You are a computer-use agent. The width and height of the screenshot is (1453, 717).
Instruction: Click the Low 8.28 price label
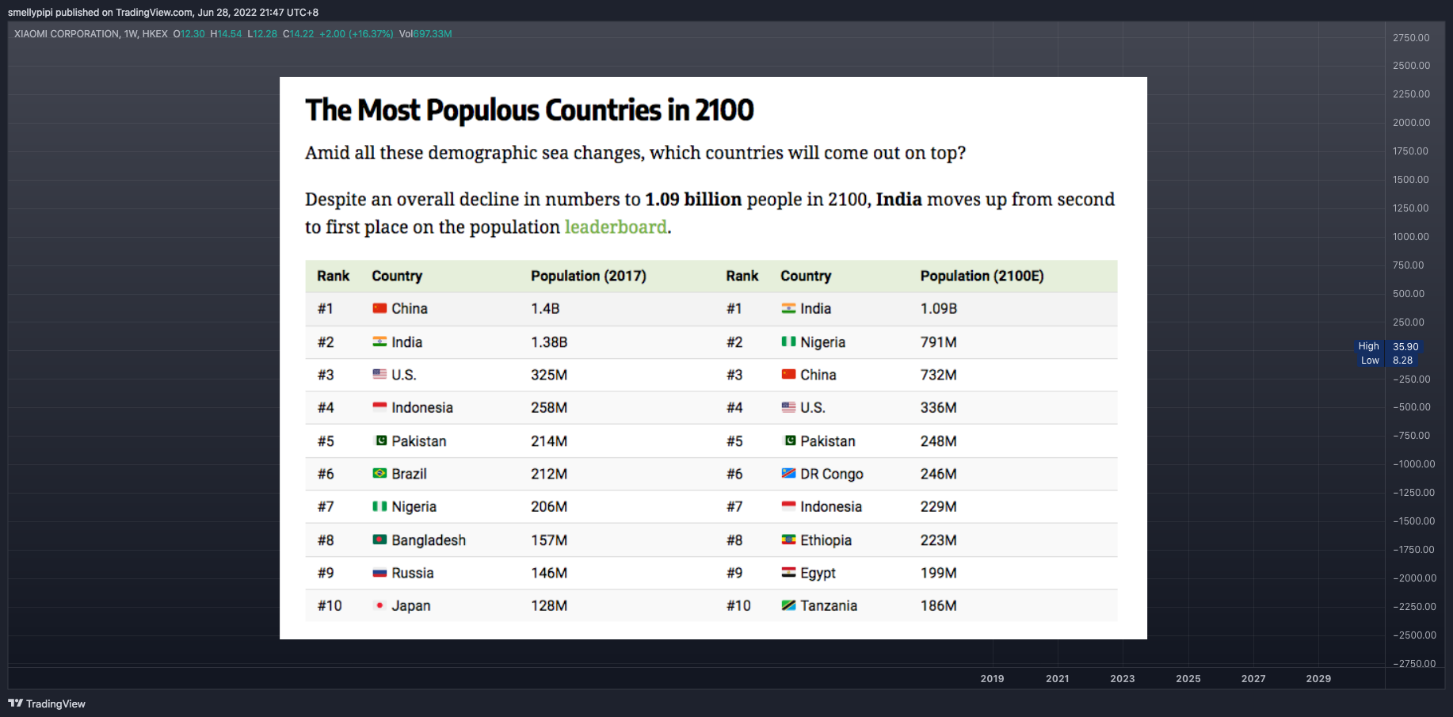[1387, 360]
